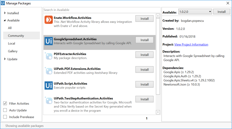The image size is (232, 129).
Task: Select the UiPath.PDF.Extensions.Activities title
Action: click(77, 69)
